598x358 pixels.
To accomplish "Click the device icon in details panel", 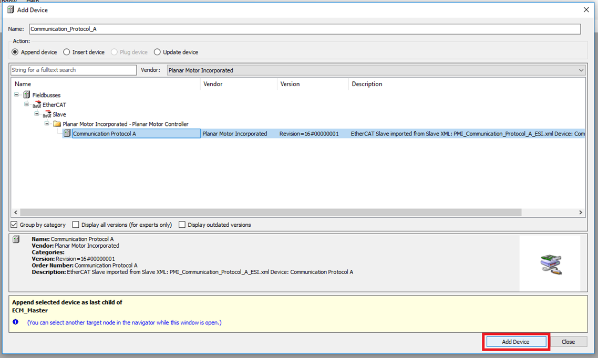I will (x=16, y=239).
